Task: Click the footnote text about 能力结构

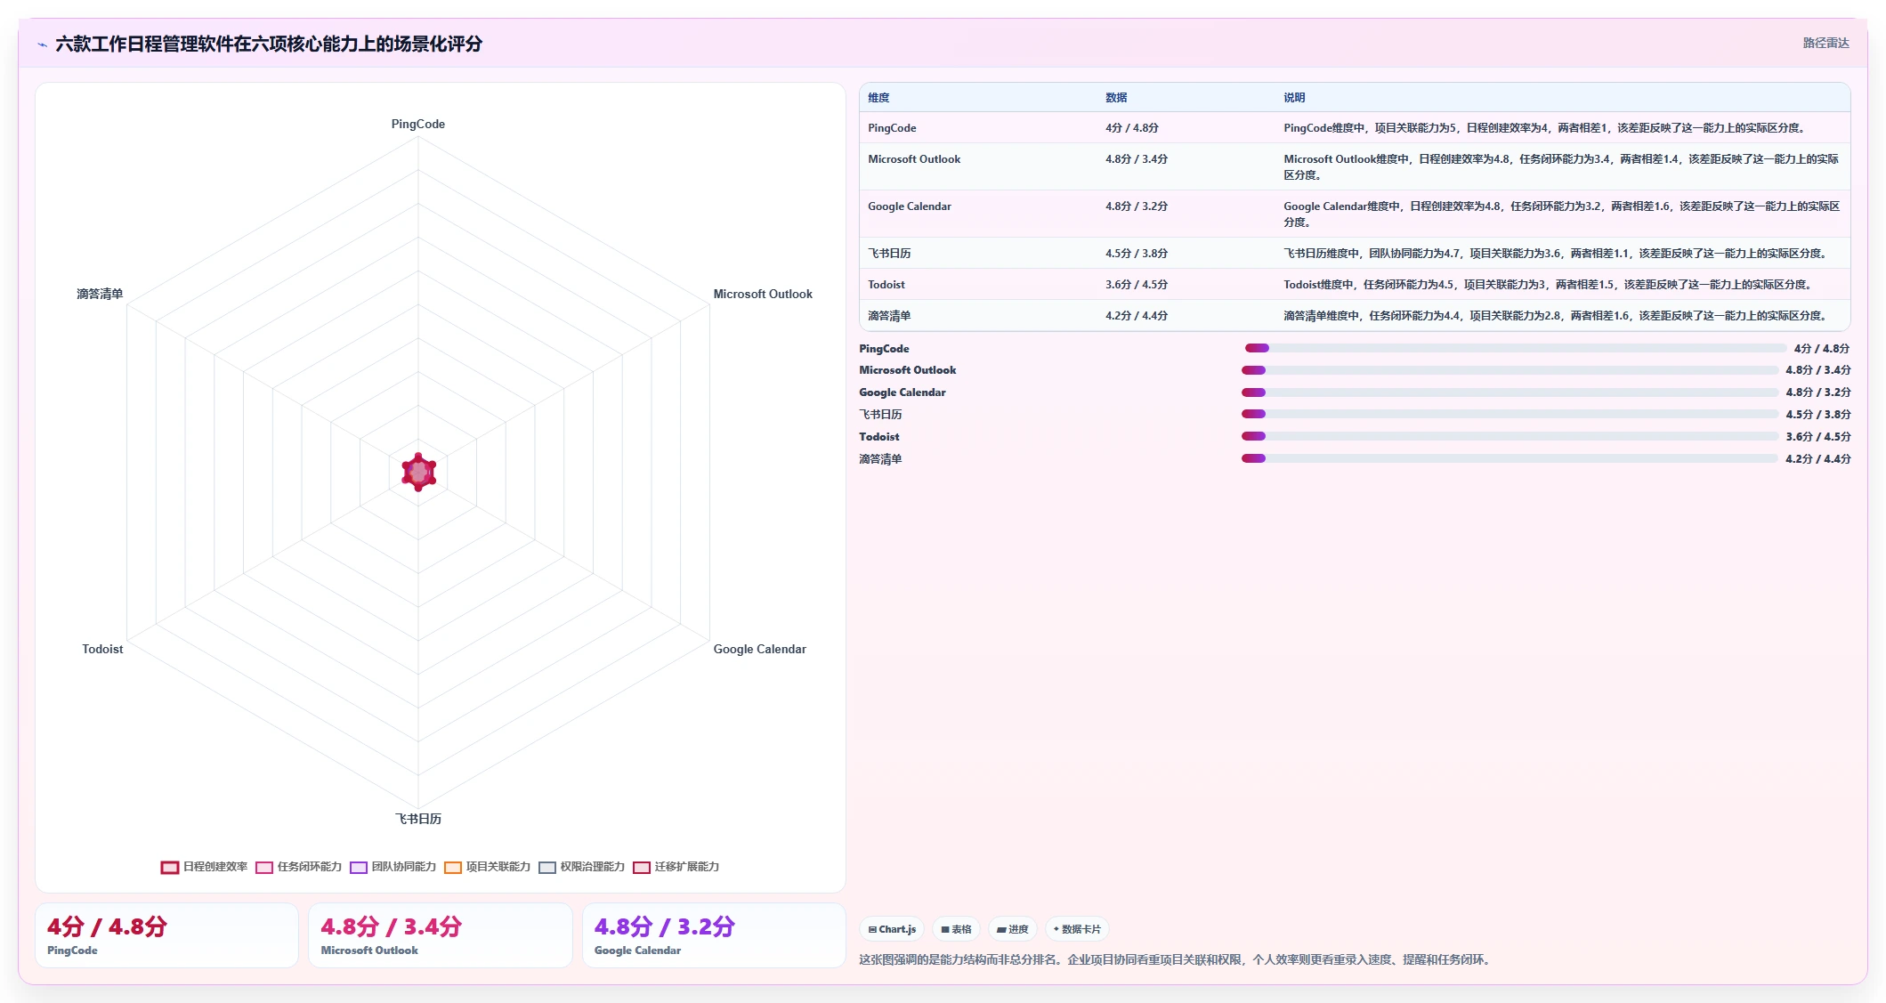Action: pos(1177,960)
